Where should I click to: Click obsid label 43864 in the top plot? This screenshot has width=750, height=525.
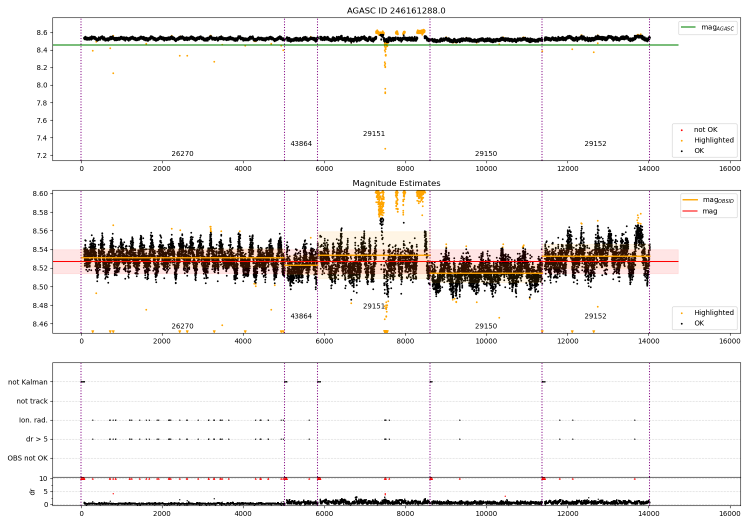301,144
